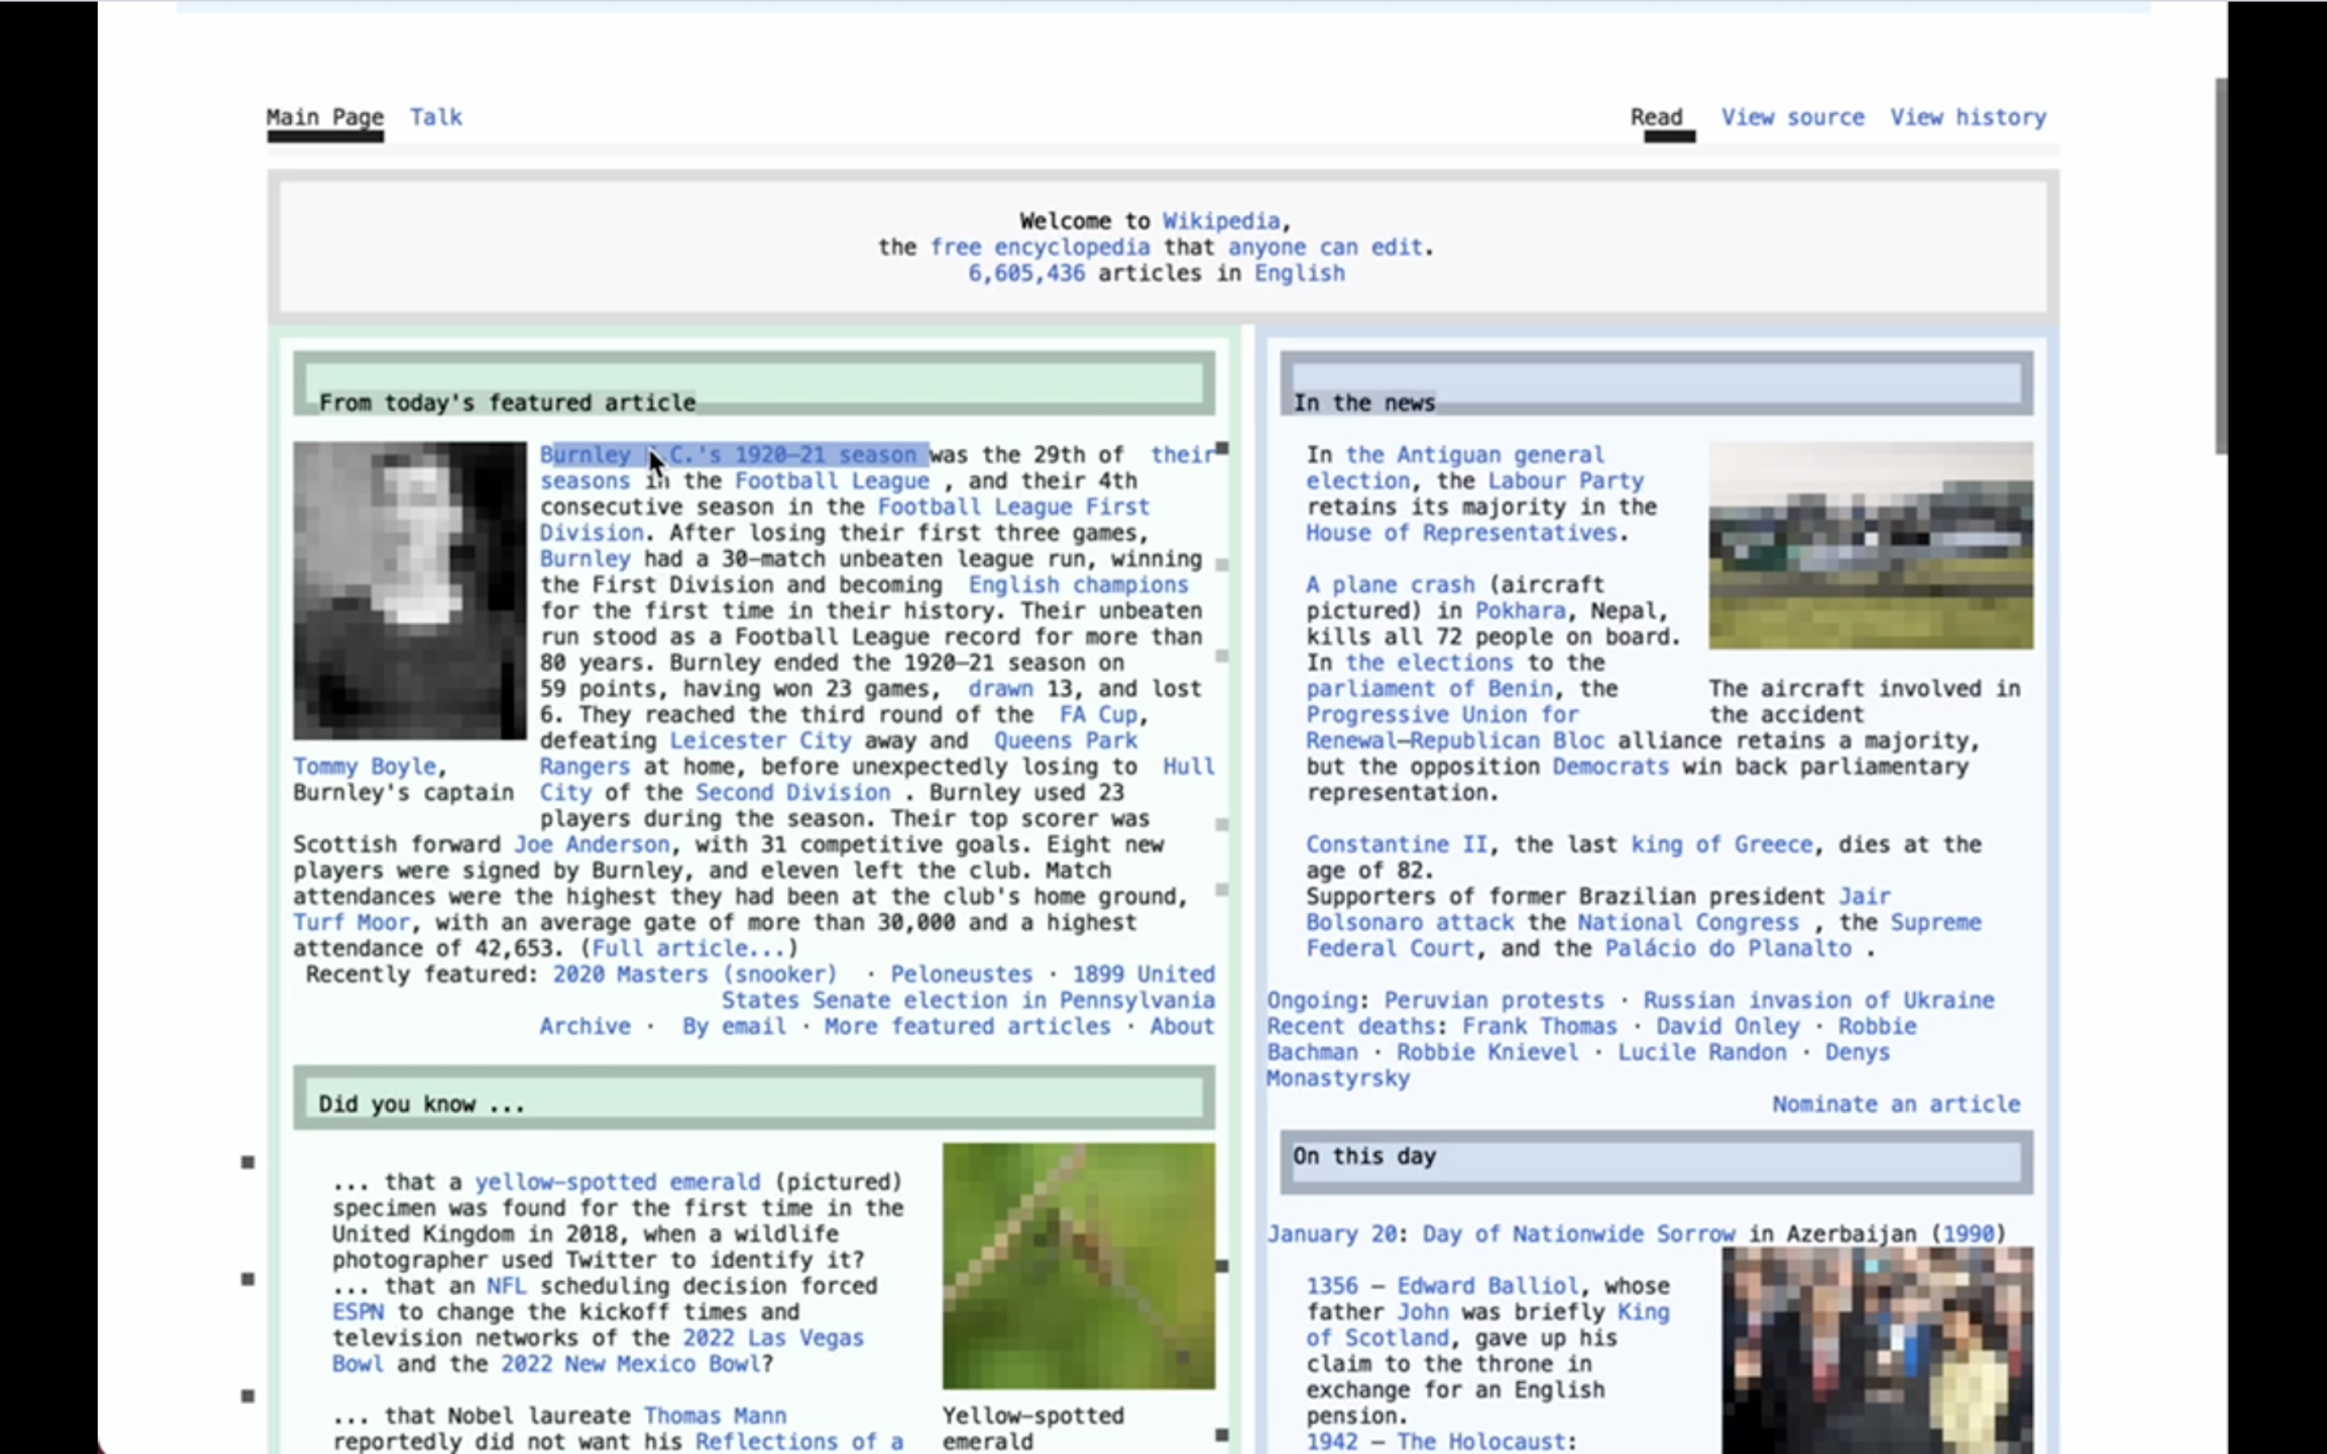
Task: Click the Second Division link
Action: click(x=793, y=792)
